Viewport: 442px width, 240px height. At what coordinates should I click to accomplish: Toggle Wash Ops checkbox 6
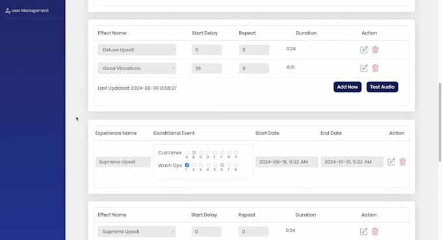[222, 165]
